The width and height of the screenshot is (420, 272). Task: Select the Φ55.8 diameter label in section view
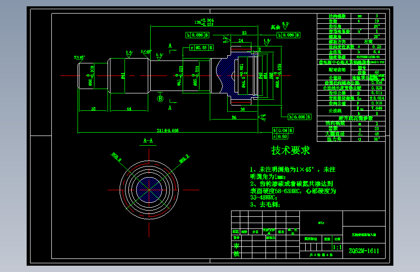117,157
